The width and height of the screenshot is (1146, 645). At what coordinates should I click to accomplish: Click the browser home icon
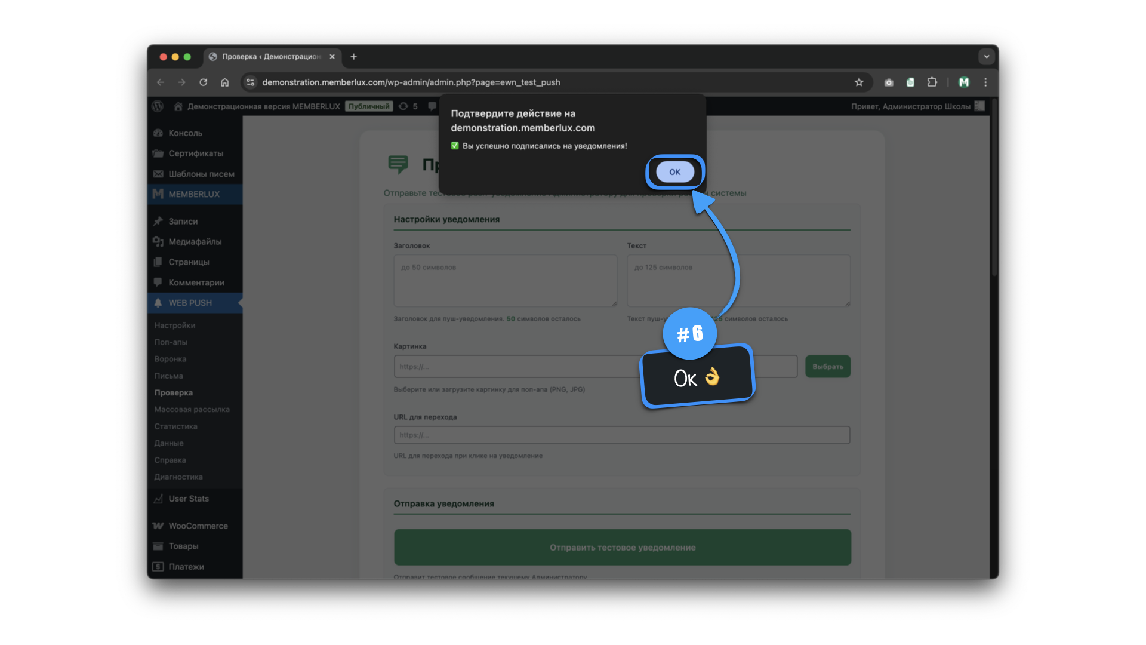pyautogui.click(x=224, y=82)
